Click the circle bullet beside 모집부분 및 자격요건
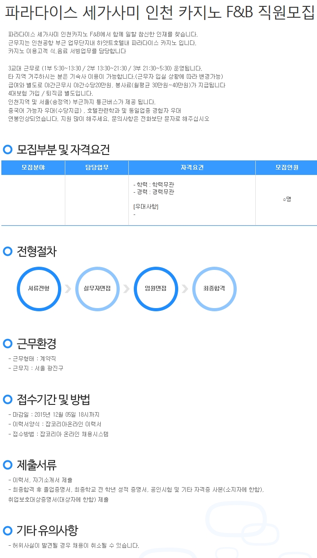Image resolution: width=317 pixels, height=558 pixels. [8, 149]
